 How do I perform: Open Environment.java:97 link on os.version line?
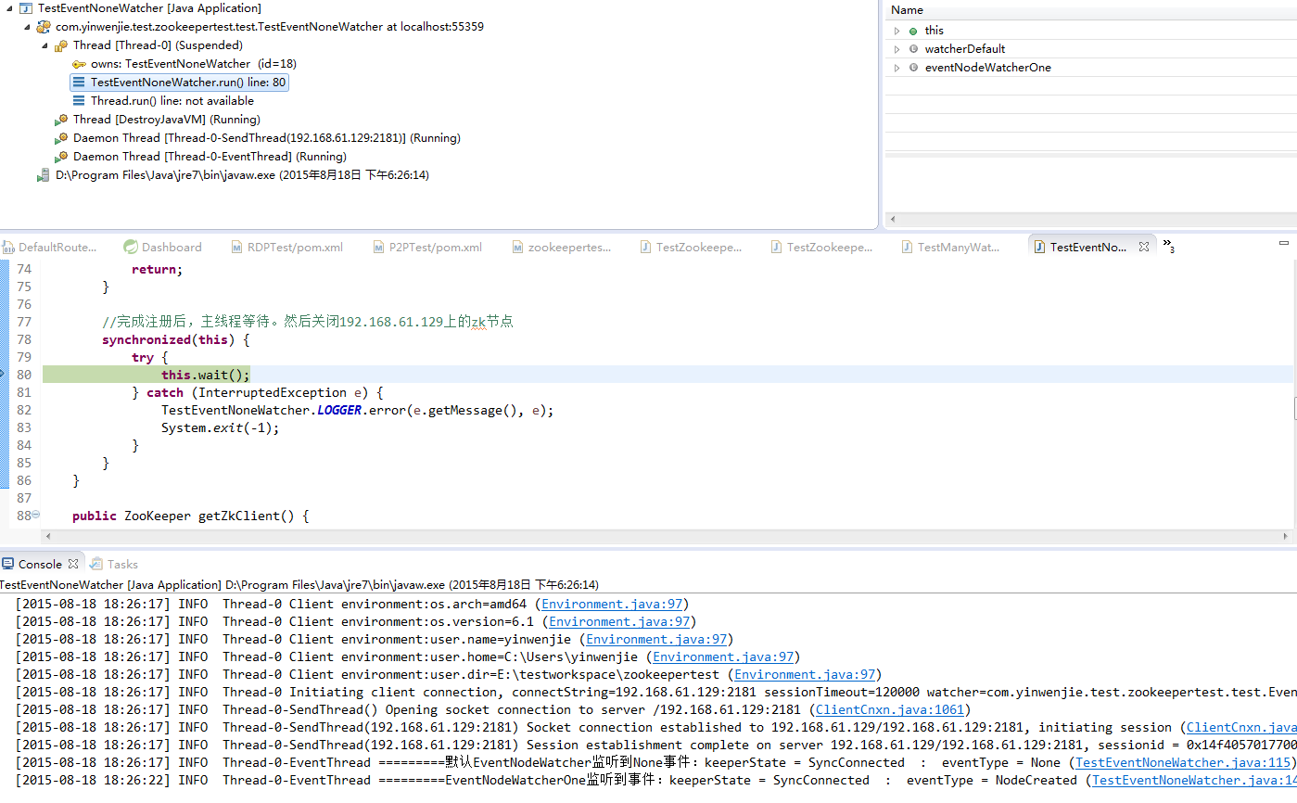coord(619,622)
